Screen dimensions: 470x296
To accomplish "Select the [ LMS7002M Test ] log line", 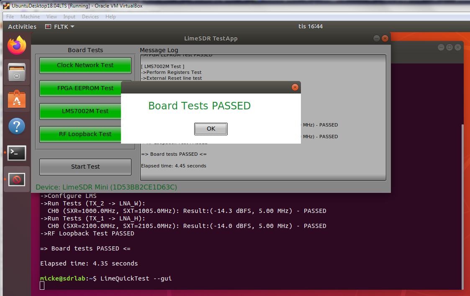I will coord(163,66).
